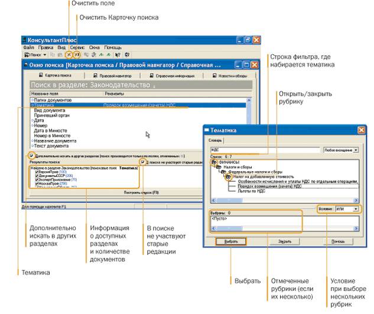Open the Любое вхождение dropdown

click(x=356, y=150)
